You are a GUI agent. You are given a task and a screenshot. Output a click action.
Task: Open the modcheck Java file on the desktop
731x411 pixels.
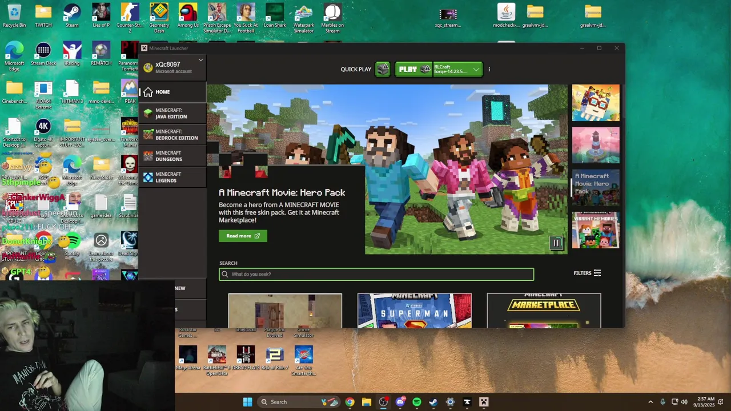point(506,16)
